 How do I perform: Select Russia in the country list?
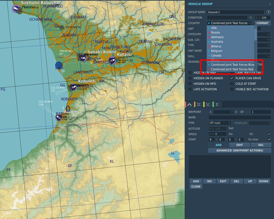(215, 32)
